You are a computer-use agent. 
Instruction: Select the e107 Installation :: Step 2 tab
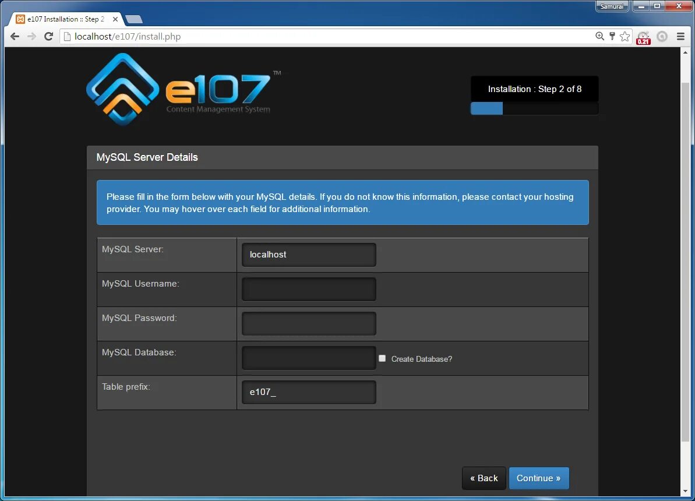(66, 19)
